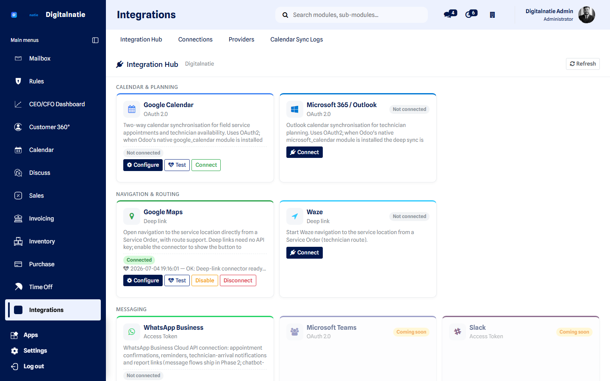Click the Google Maps last test log line
Image resolution: width=610 pixels, height=381 pixels.
coord(195,269)
